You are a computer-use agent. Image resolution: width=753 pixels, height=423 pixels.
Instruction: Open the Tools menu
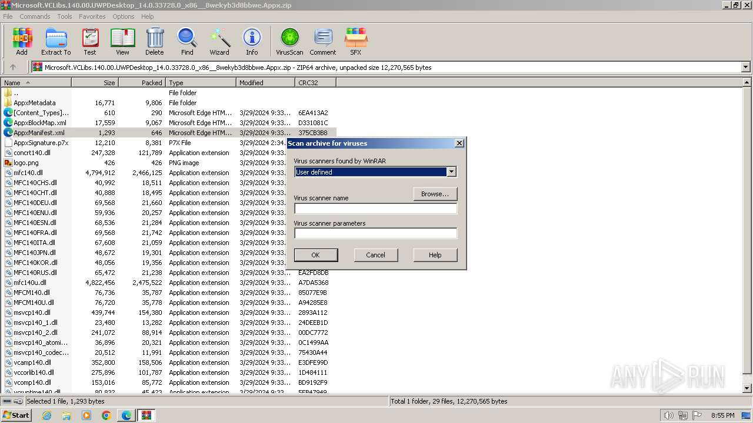(65, 16)
